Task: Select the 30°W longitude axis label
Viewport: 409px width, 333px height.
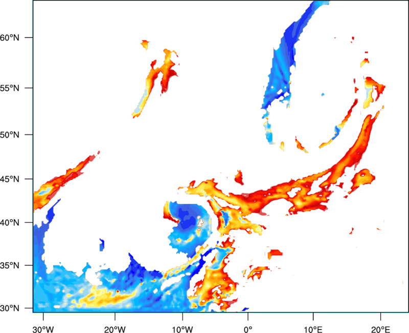Action: pos(43,329)
